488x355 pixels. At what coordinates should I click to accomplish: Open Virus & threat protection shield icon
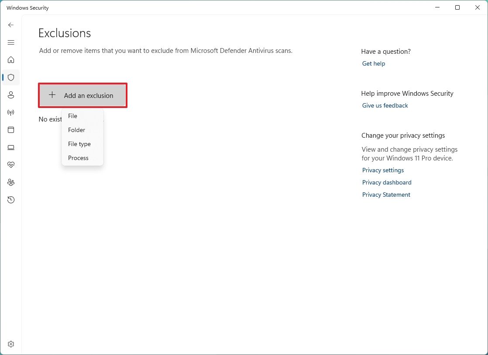pyautogui.click(x=11, y=77)
